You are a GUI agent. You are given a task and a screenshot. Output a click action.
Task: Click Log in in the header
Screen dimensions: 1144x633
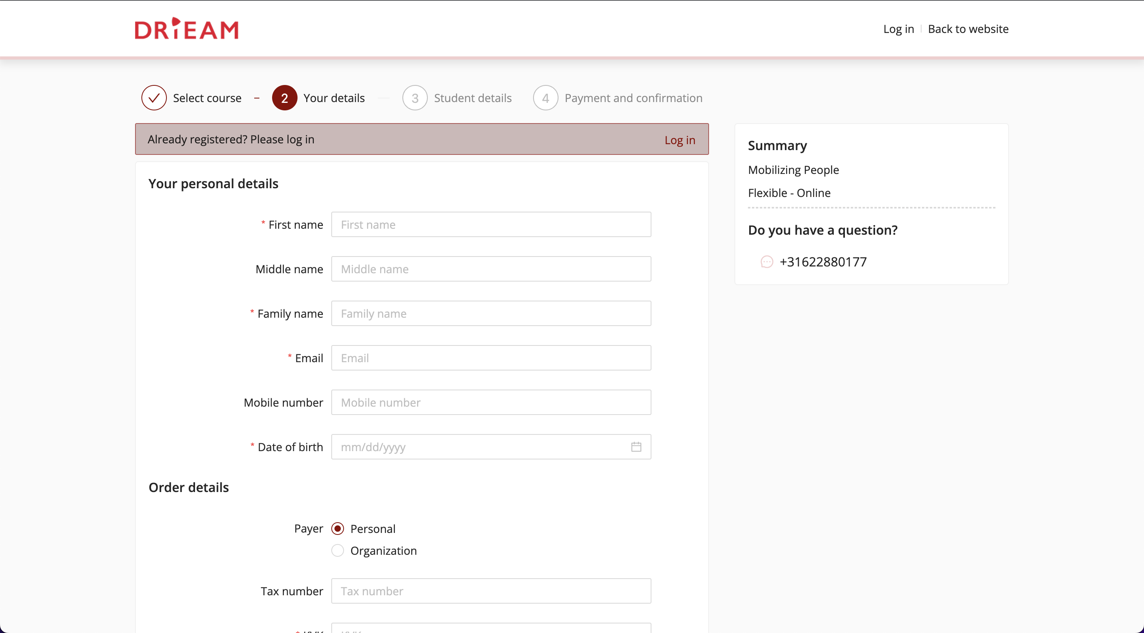(899, 29)
